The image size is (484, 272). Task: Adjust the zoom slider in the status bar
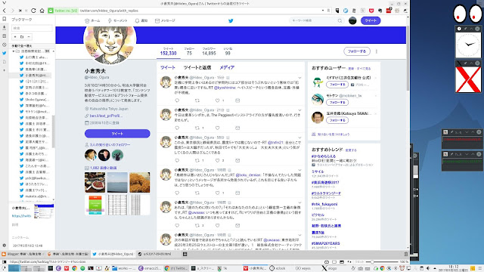(382, 262)
